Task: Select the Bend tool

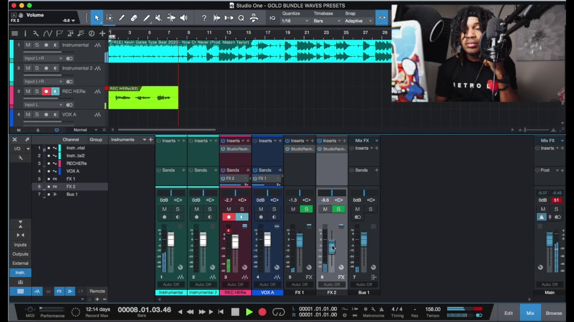Action: [171, 18]
